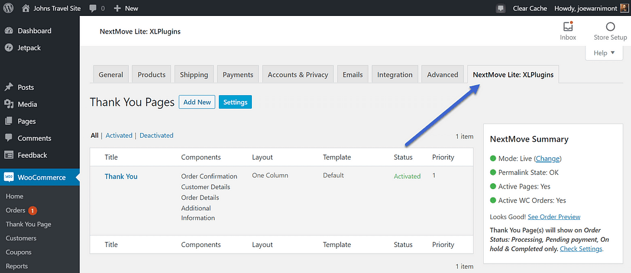Viewport: 631px width, 273px height.
Task: Click the blue Settings button
Action: pyautogui.click(x=235, y=102)
